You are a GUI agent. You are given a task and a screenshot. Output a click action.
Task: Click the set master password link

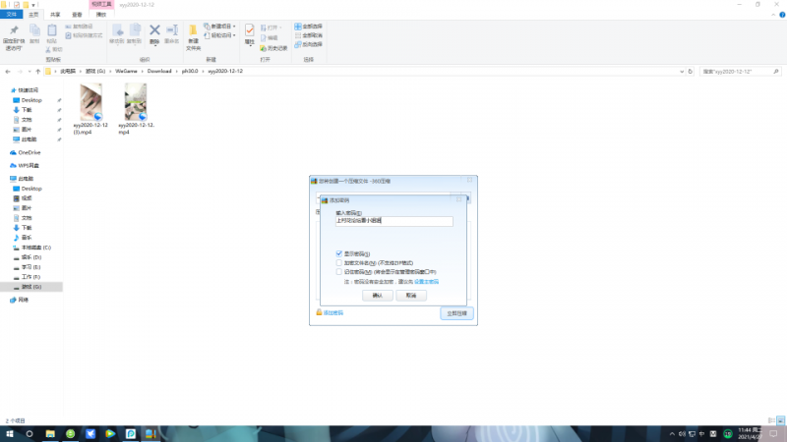(x=426, y=281)
